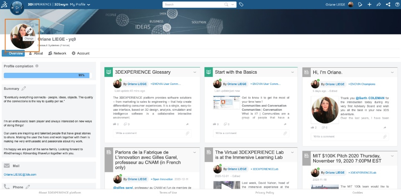The height and width of the screenshot is (196, 401).
Task: Expand 3DEXPERIENCE Glossary card menu chevron
Action: click(195, 72)
